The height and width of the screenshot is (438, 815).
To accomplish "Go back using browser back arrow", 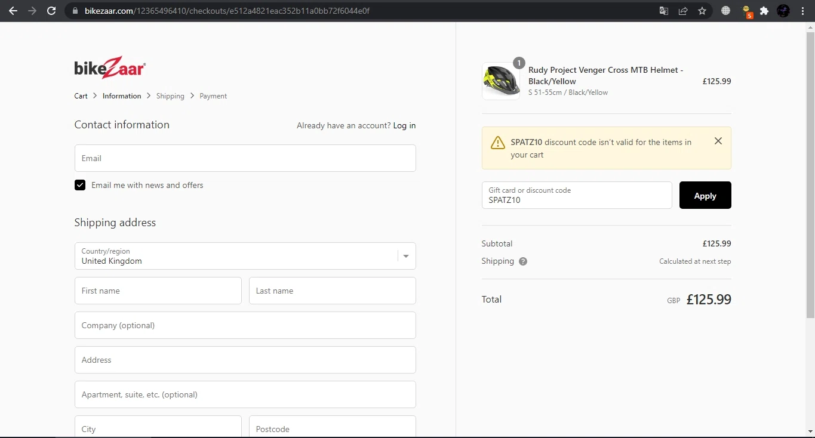I will pos(13,11).
